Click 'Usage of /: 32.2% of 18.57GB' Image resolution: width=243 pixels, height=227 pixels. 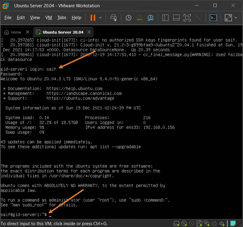[42, 122]
